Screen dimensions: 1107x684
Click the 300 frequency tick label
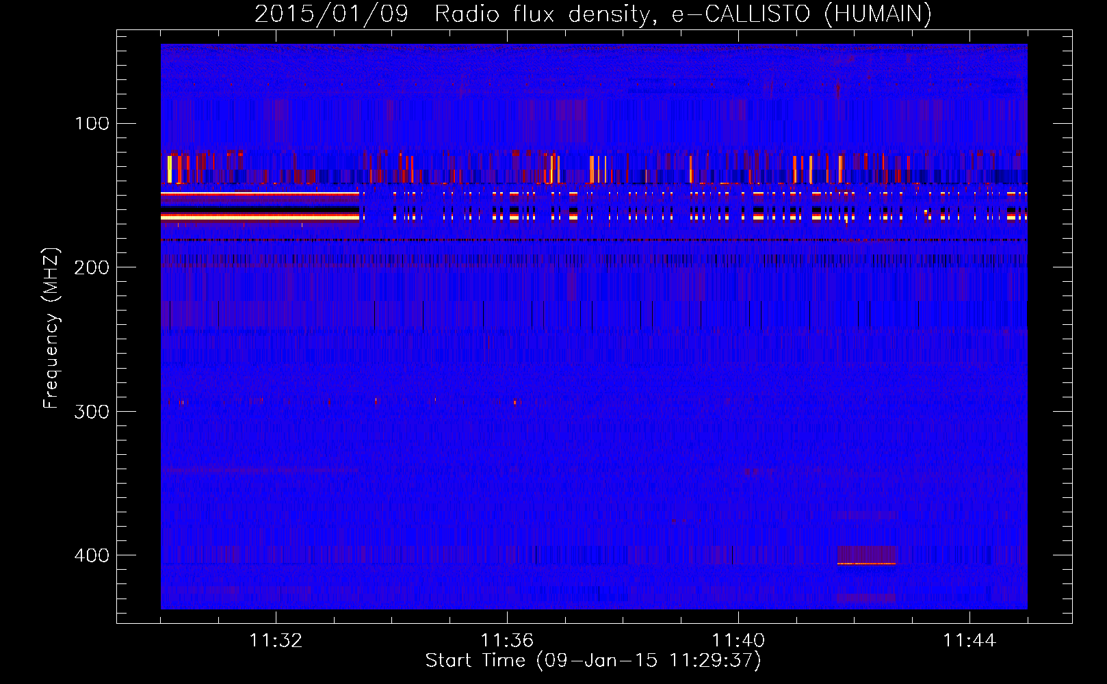(92, 411)
